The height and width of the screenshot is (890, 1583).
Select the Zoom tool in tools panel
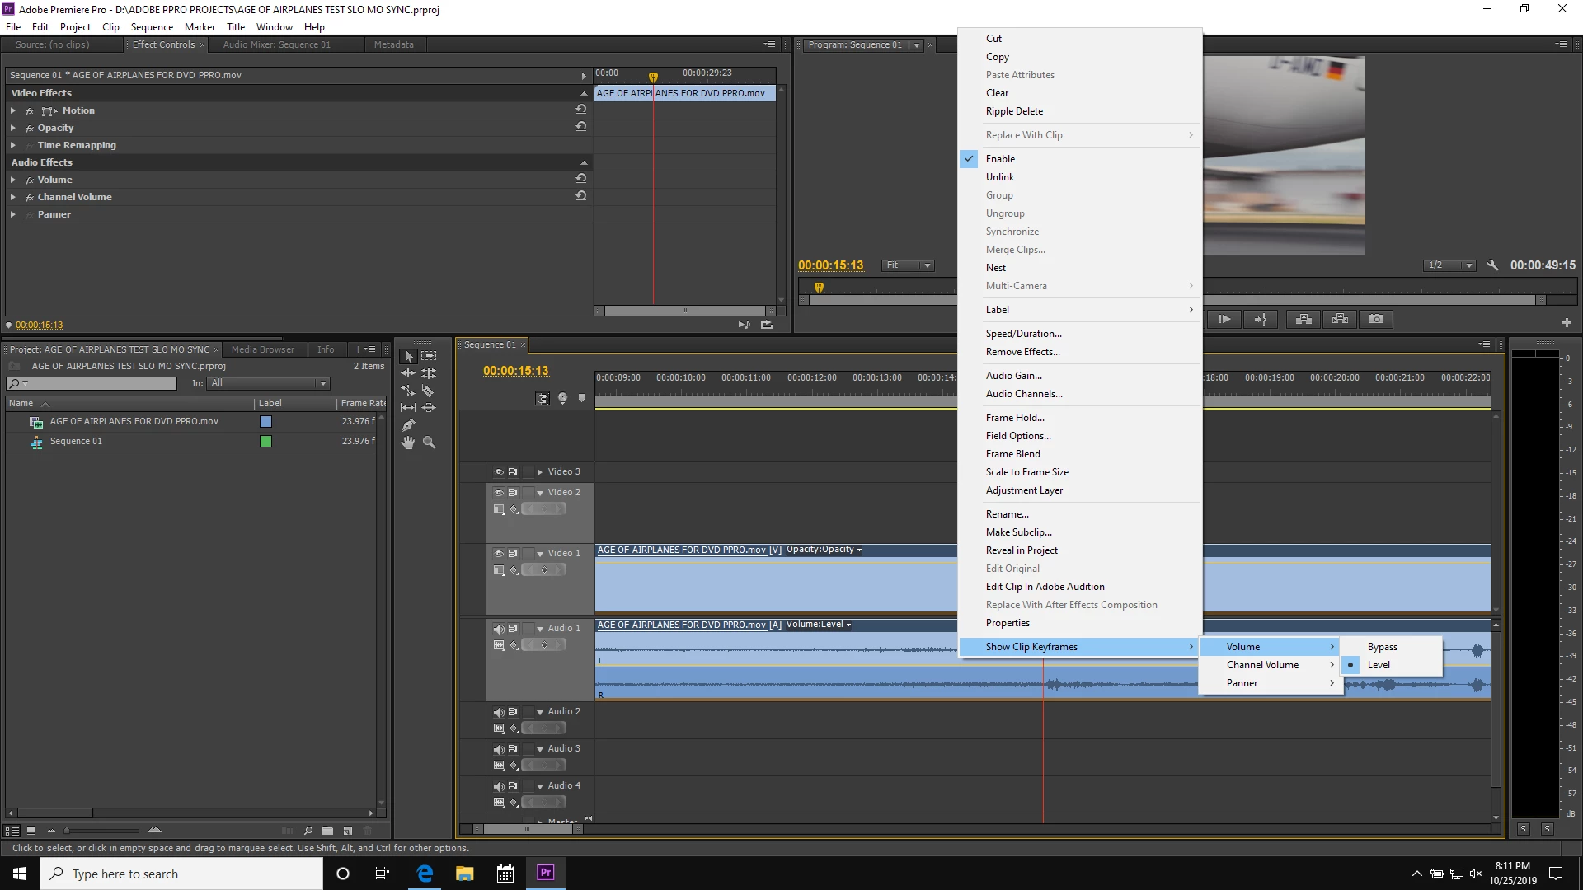pyautogui.click(x=429, y=443)
